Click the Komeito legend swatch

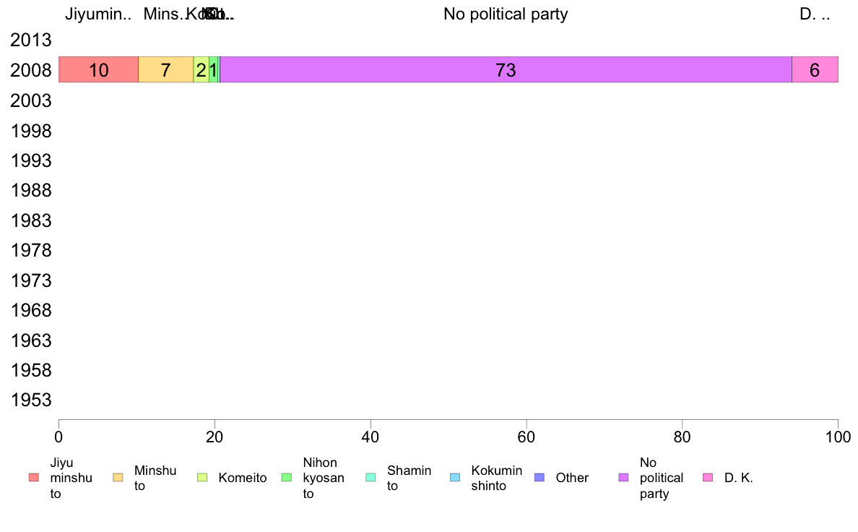(202, 478)
